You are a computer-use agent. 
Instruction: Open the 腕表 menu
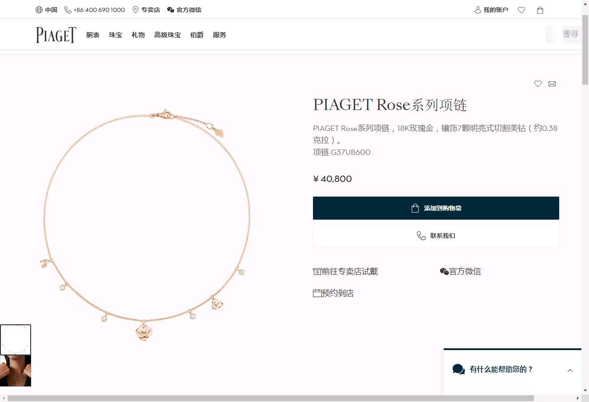(x=93, y=35)
